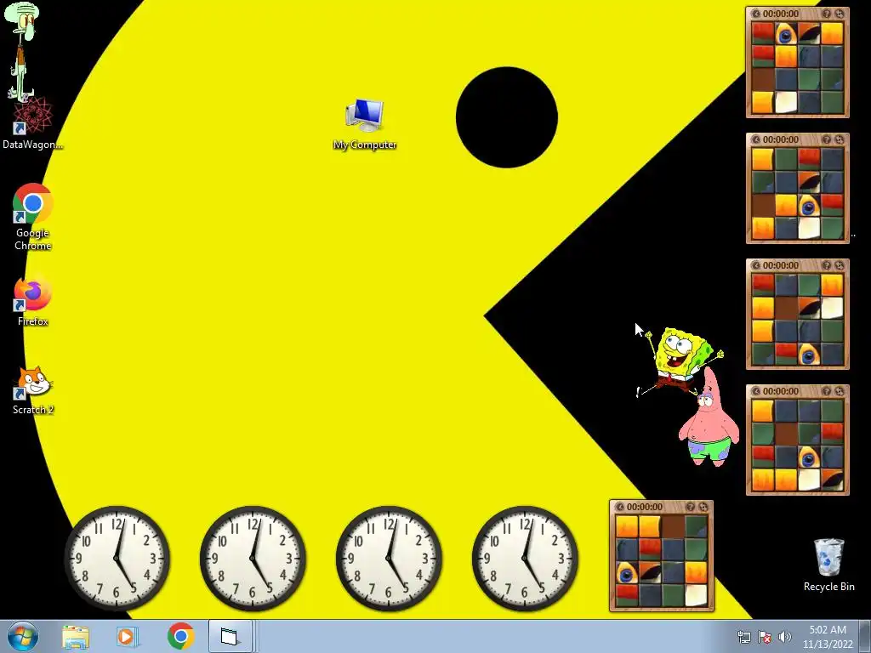Show picture on puzzle with bottom-row eye tile
The image size is (871, 653).
(x=827, y=265)
